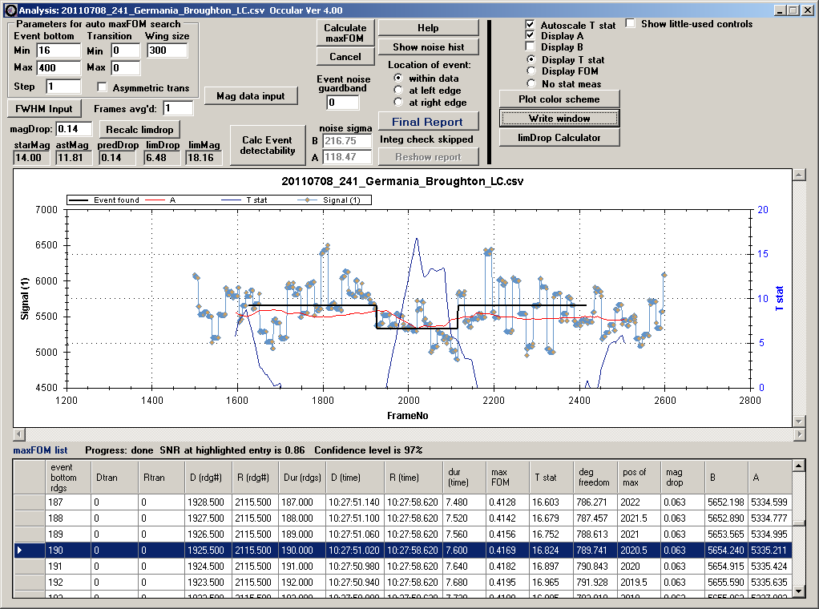Click the Transition Max field

125,67
